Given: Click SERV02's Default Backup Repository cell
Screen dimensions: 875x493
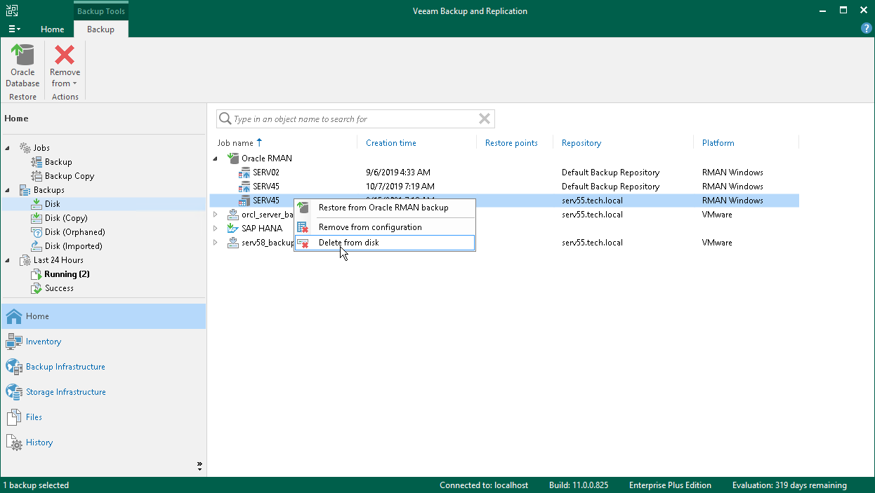Looking at the screenshot, I should 610,173.
